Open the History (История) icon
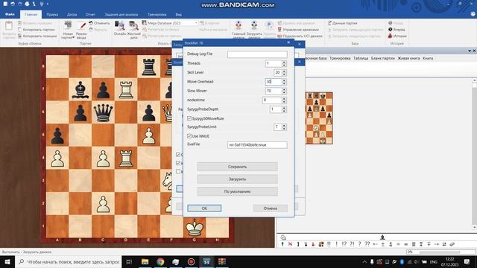Image resolution: width=477 pixels, height=268 pixels. tap(390, 36)
